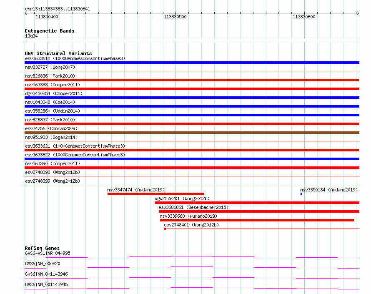
Task: Open variant nsv563390 (Cooper2011) label
Action: click(x=53, y=163)
